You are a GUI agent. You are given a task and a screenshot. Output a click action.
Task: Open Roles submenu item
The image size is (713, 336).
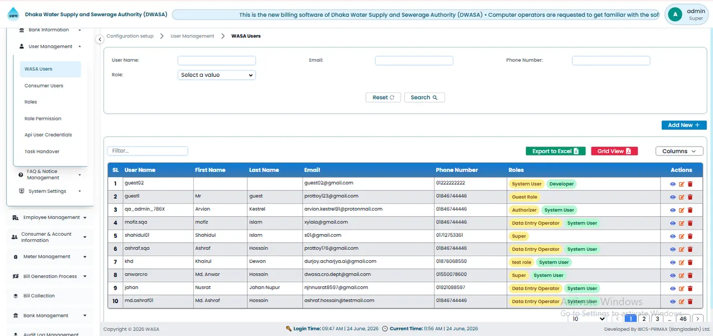[x=31, y=102]
